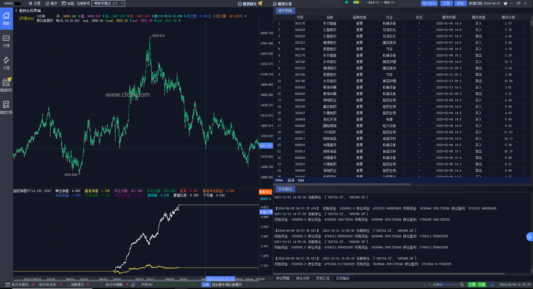The width and height of the screenshot is (533, 289).
Task: Open the 行情 market sidebar icon
Action: 6,41
